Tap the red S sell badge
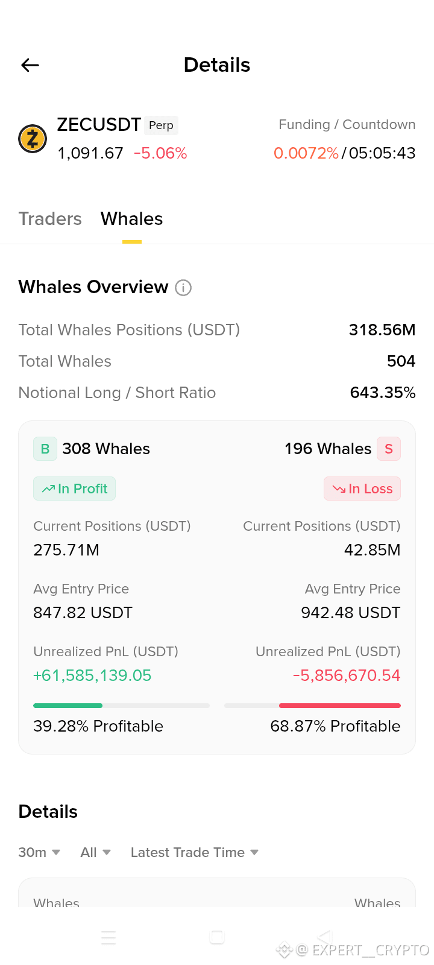This screenshot has height=965, width=434. point(389,449)
